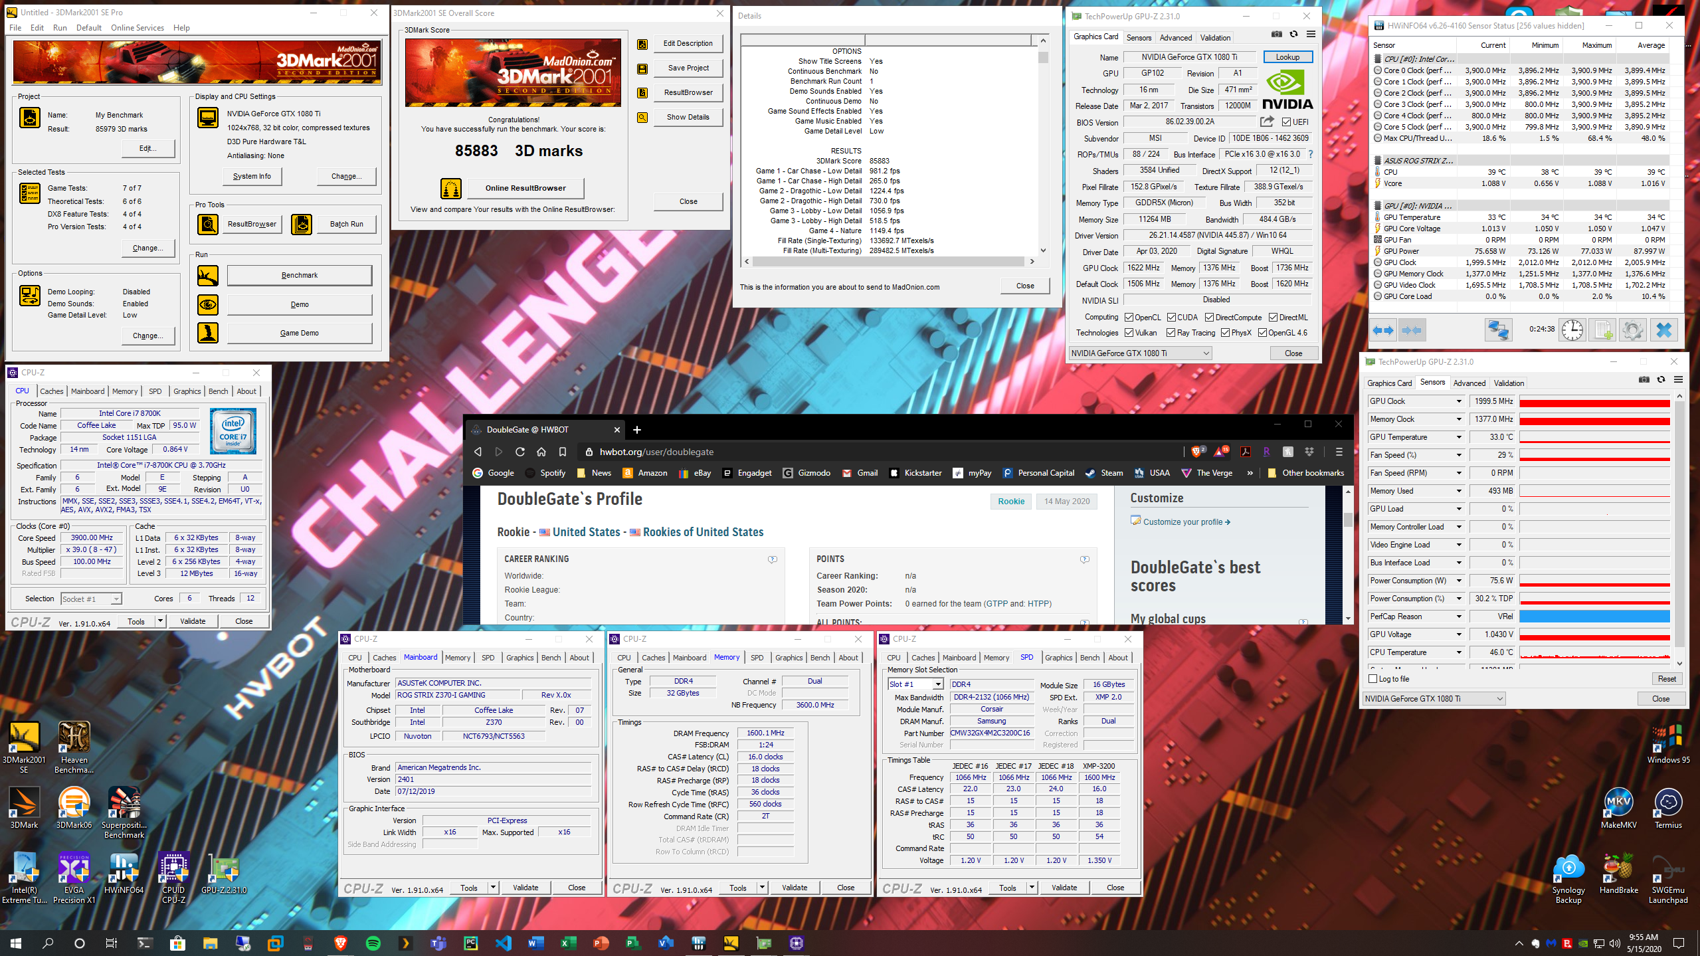Click the browser reload icon
The width and height of the screenshot is (1700, 956).
(520, 452)
